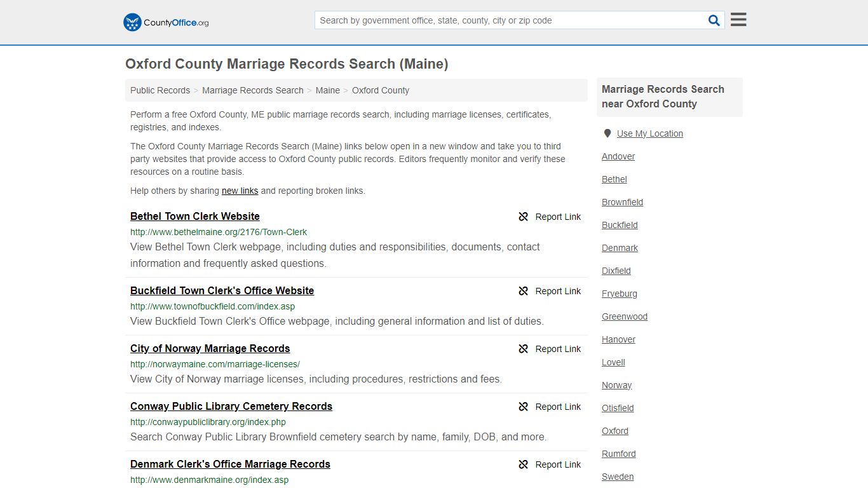Click the conwaypubliclibrary.org URL

(x=208, y=422)
